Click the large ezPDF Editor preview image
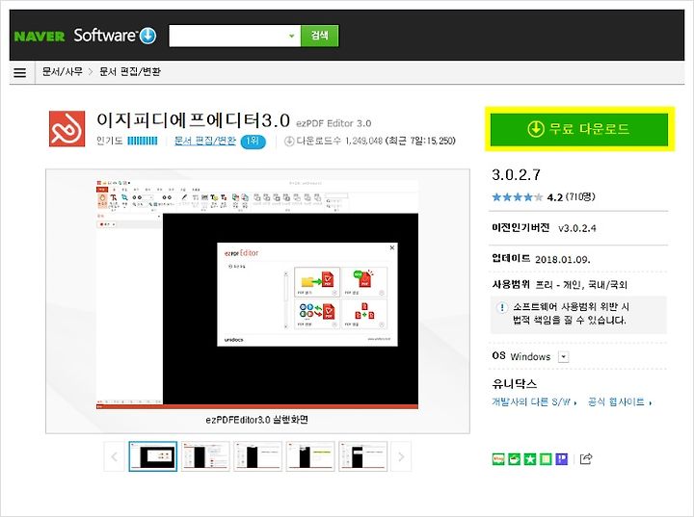The height and width of the screenshot is (517, 694). (257, 294)
